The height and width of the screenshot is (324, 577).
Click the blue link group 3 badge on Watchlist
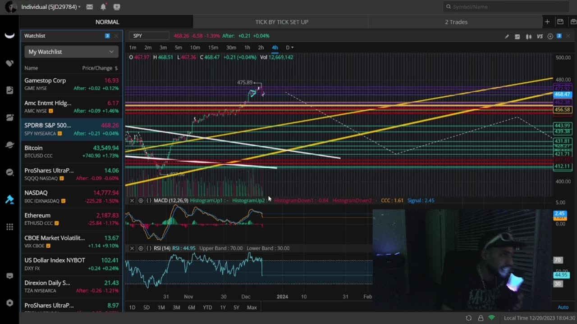[107, 36]
